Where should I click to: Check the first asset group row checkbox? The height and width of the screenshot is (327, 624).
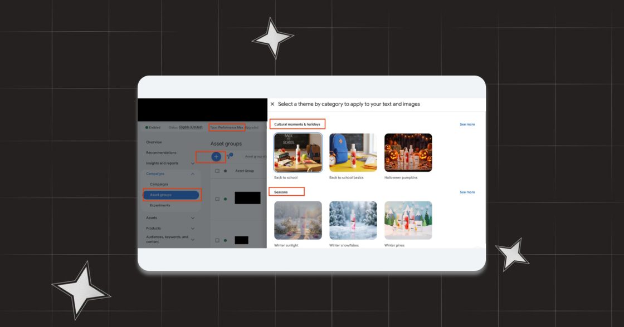pos(217,199)
